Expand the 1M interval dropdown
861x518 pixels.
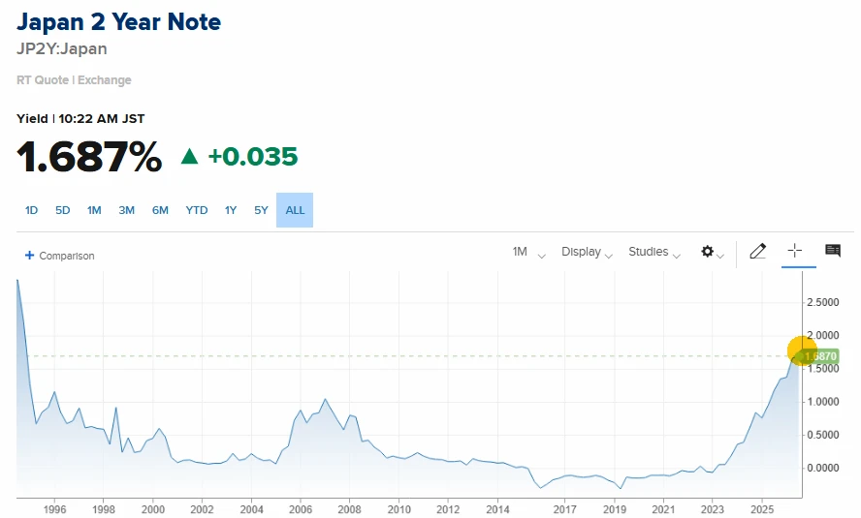click(528, 252)
